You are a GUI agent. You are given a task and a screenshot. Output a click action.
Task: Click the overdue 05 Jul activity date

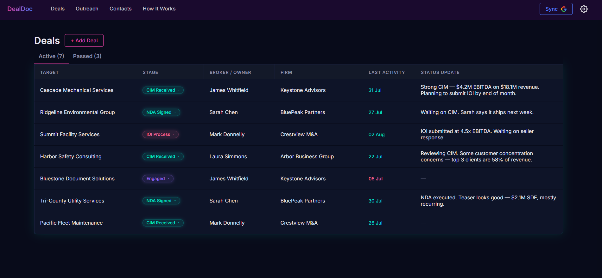[376, 178]
